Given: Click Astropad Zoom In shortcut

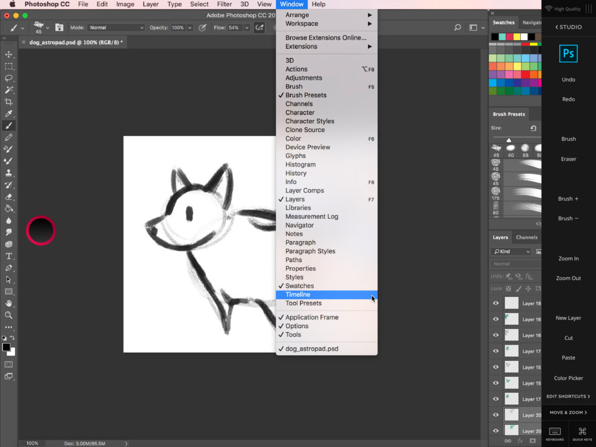Looking at the screenshot, I should tap(568, 258).
